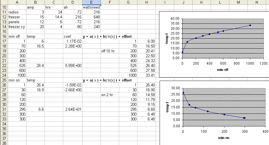Select row 34 header
The height and width of the screenshot is (145, 269).
coord(4,124)
